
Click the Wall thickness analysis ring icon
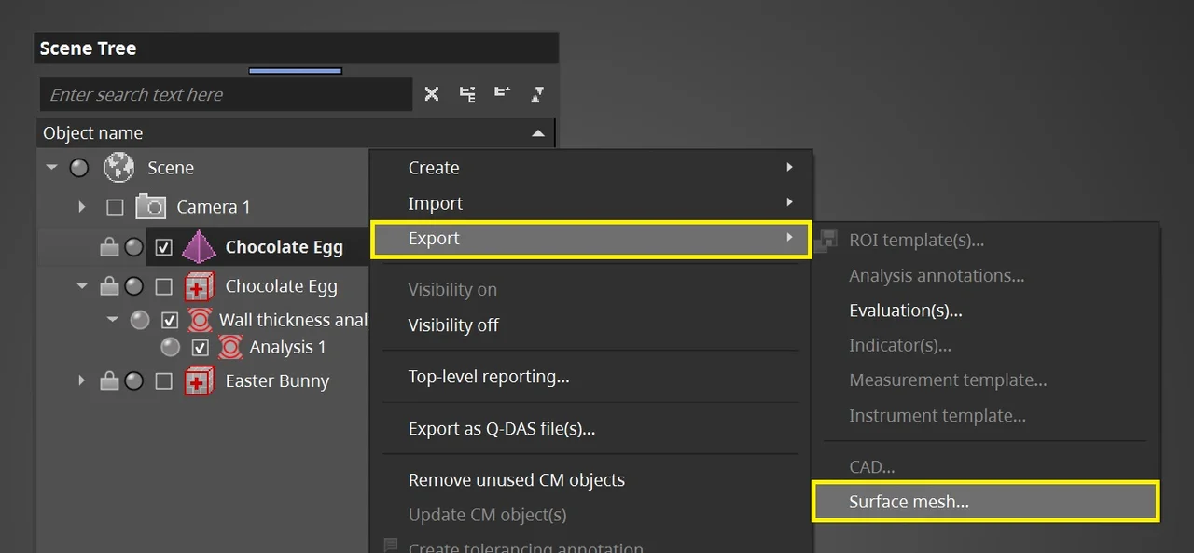pyautogui.click(x=200, y=320)
